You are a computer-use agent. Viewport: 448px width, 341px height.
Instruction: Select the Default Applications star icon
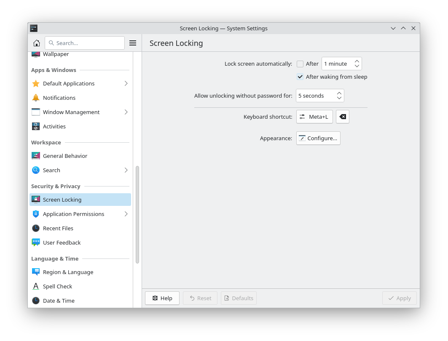click(36, 83)
